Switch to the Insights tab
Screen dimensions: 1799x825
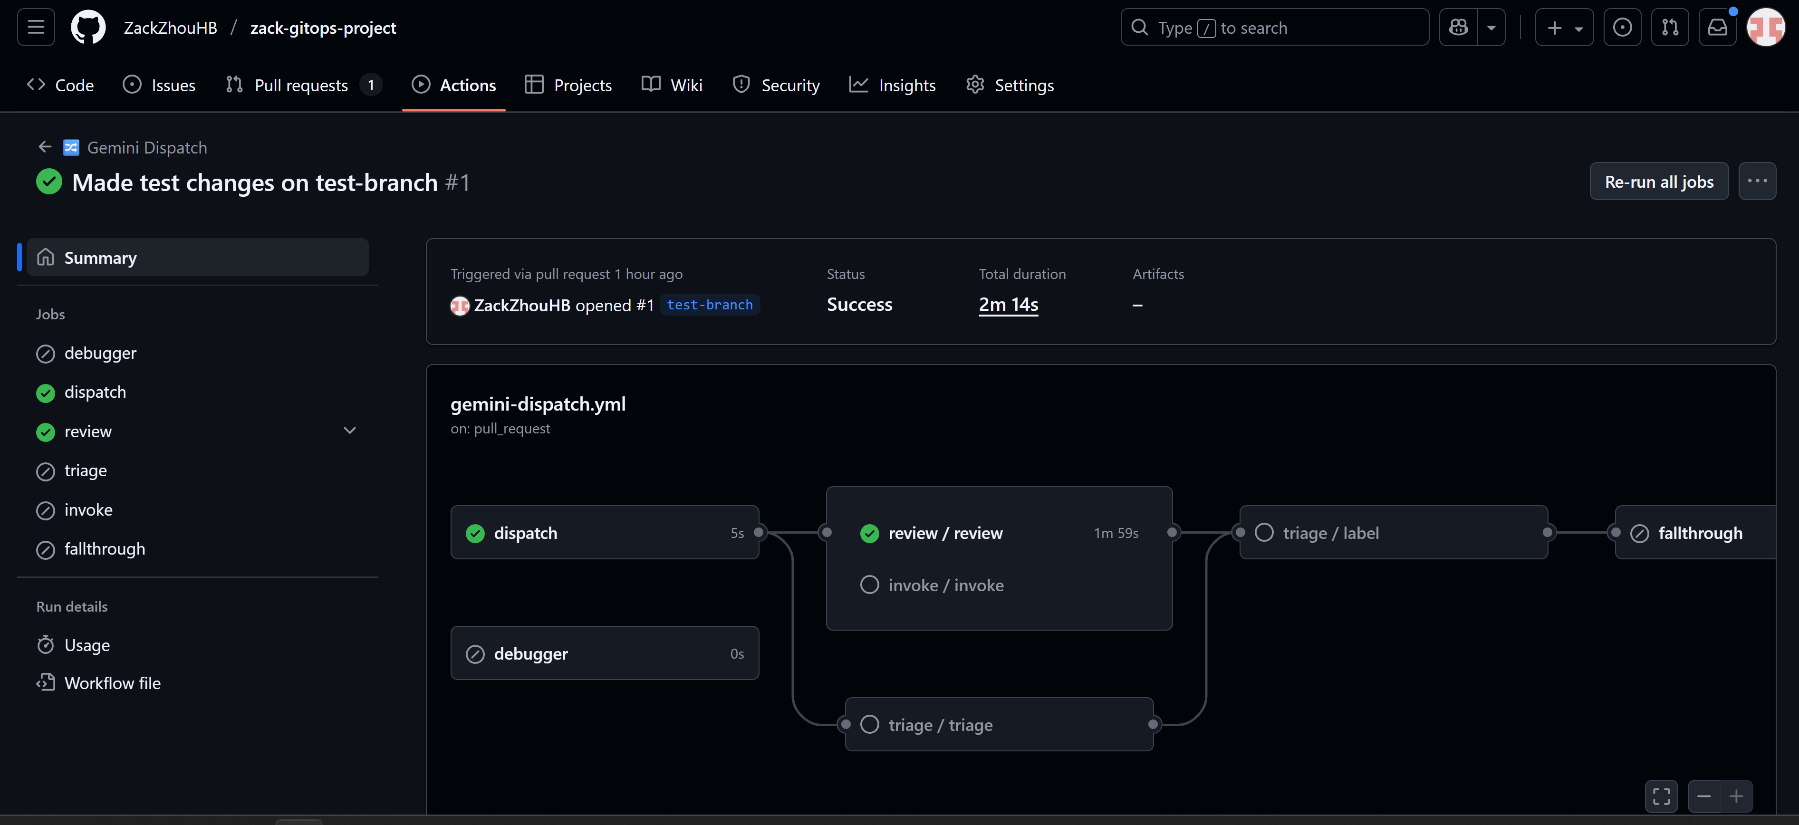tap(892, 85)
